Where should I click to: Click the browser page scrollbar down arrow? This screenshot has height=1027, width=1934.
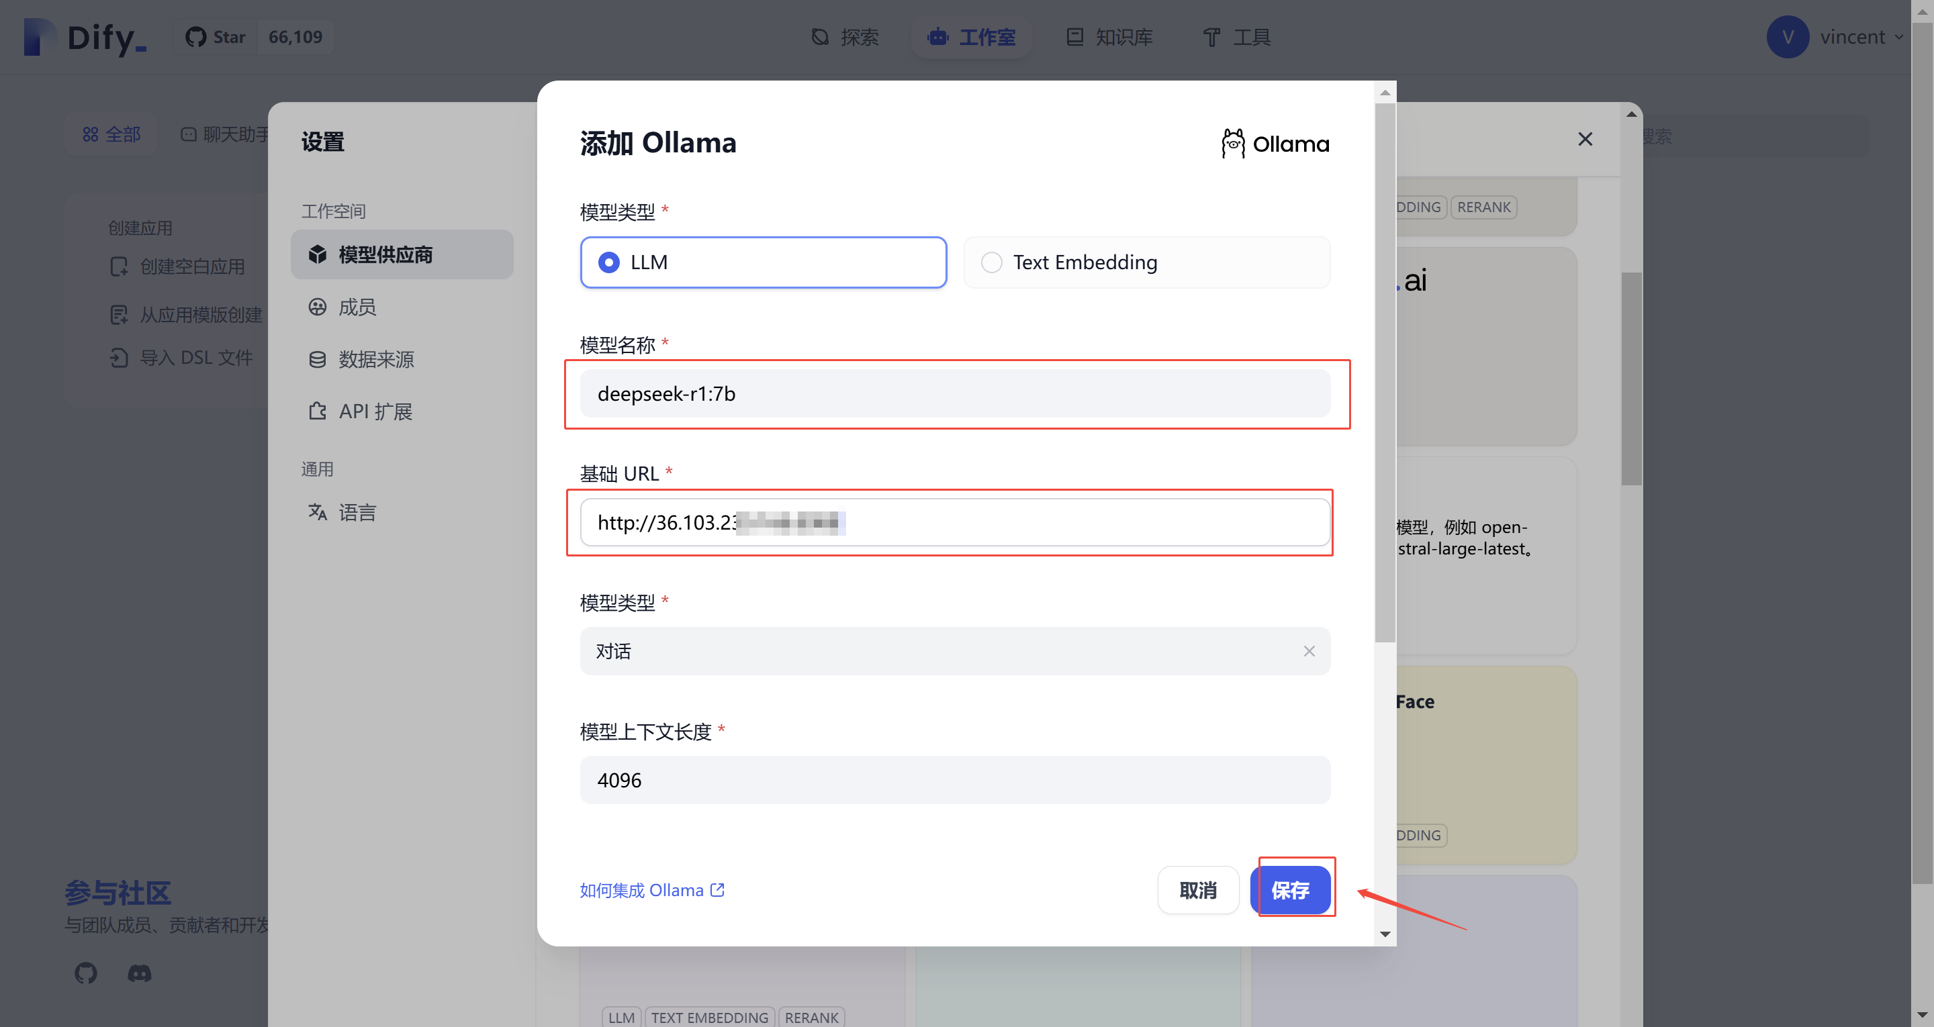[x=1923, y=1016]
